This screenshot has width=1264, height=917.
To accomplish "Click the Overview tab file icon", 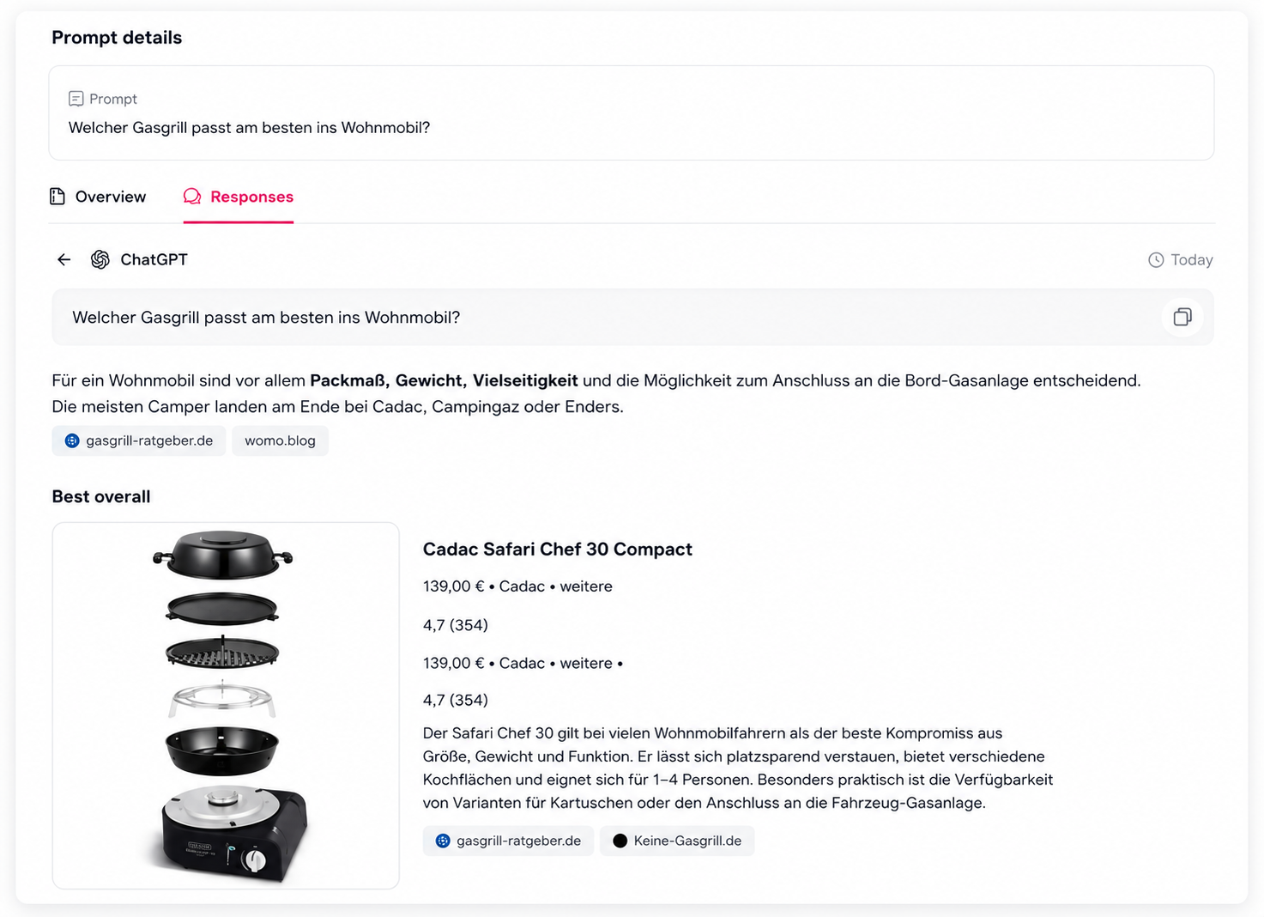I will point(57,197).
